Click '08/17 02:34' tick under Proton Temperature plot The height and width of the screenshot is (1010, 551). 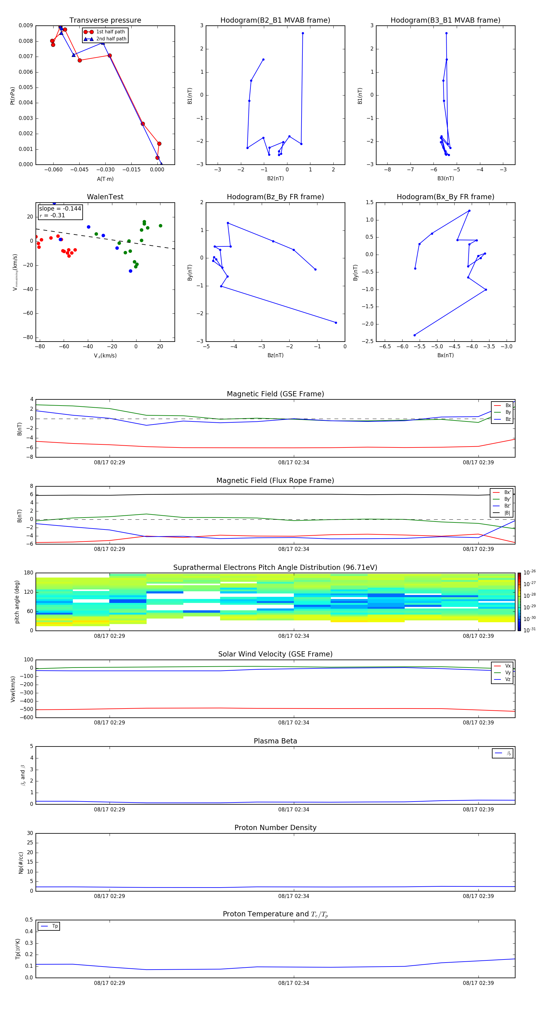[294, 983]
